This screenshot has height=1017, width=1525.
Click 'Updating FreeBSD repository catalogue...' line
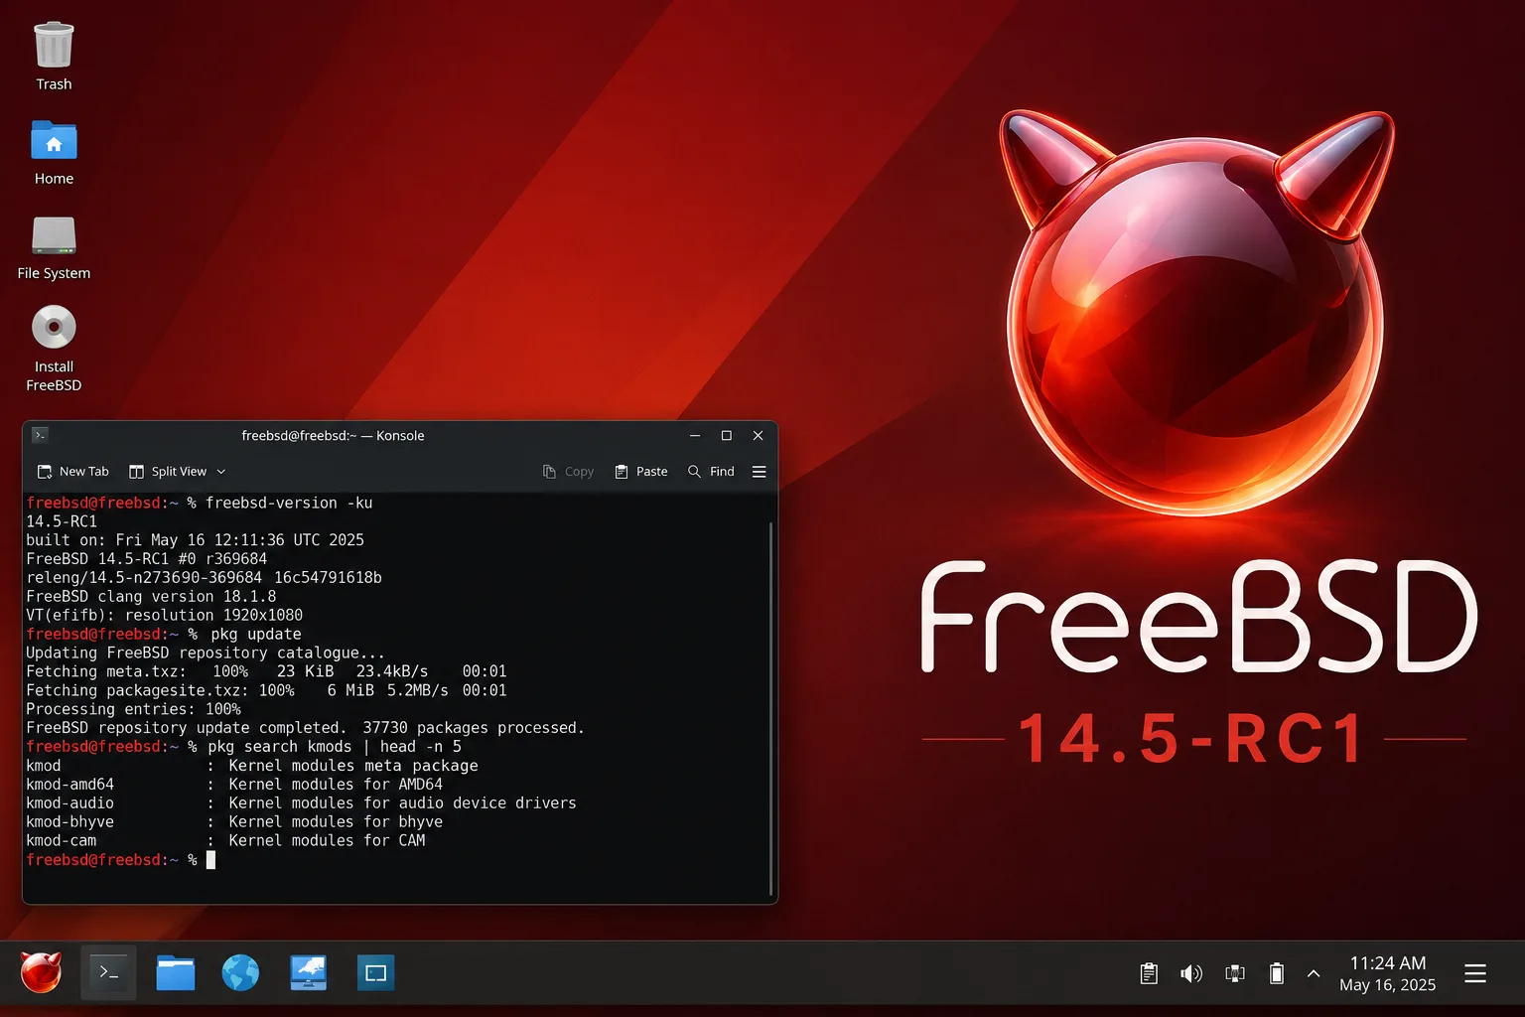(205, 654)
